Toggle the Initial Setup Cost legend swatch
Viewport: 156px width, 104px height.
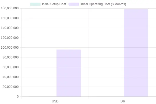click(35, 4)
